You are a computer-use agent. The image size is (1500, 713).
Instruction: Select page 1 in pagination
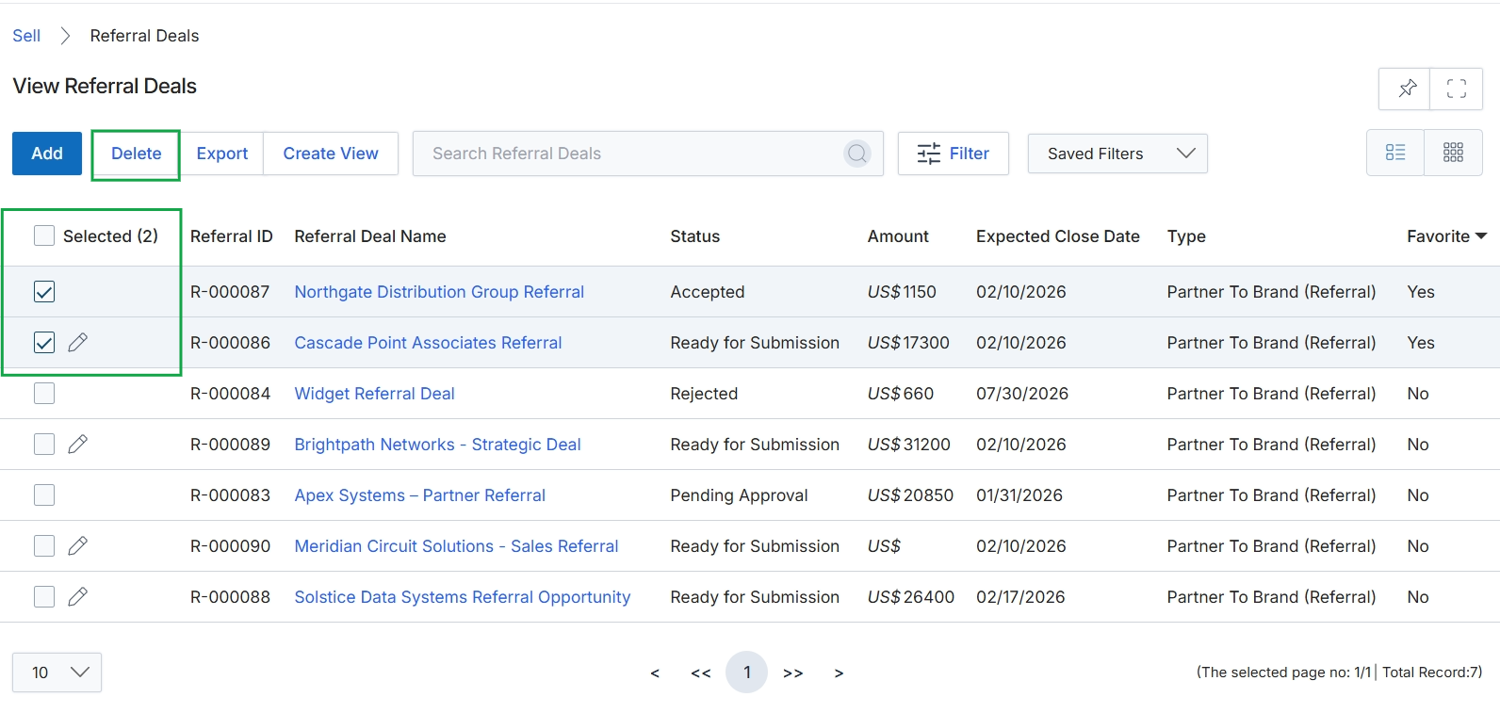(x=747, y=672)
